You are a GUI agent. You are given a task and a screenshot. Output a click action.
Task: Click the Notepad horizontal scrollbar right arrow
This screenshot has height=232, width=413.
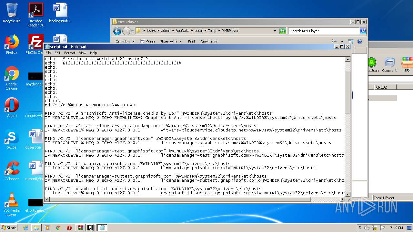342,199
